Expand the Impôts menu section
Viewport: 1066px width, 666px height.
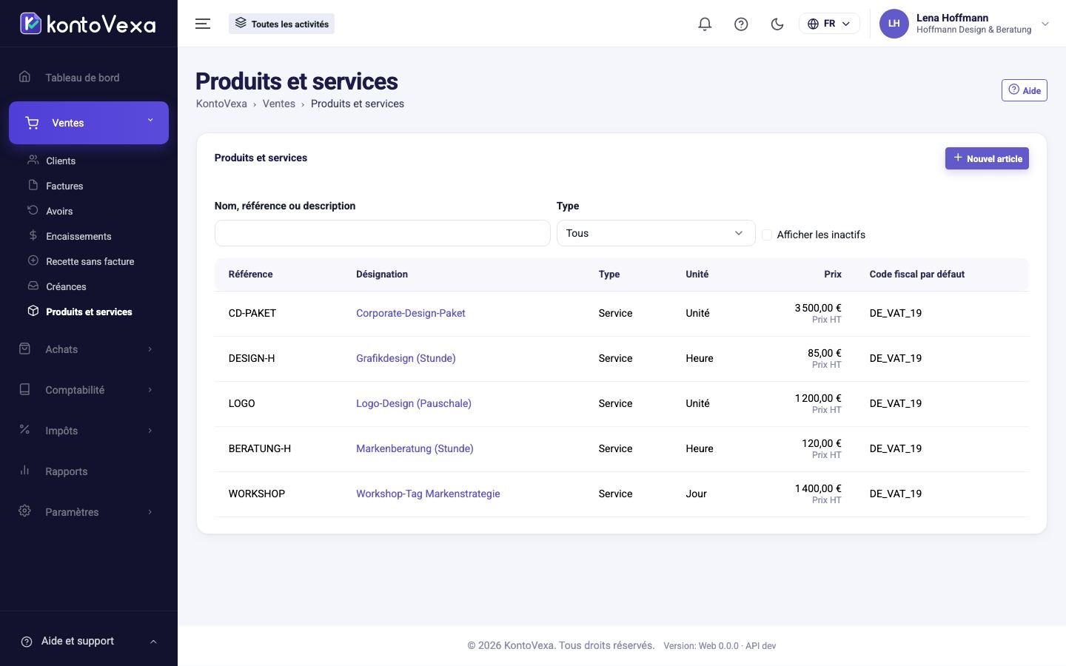(89, 431)
